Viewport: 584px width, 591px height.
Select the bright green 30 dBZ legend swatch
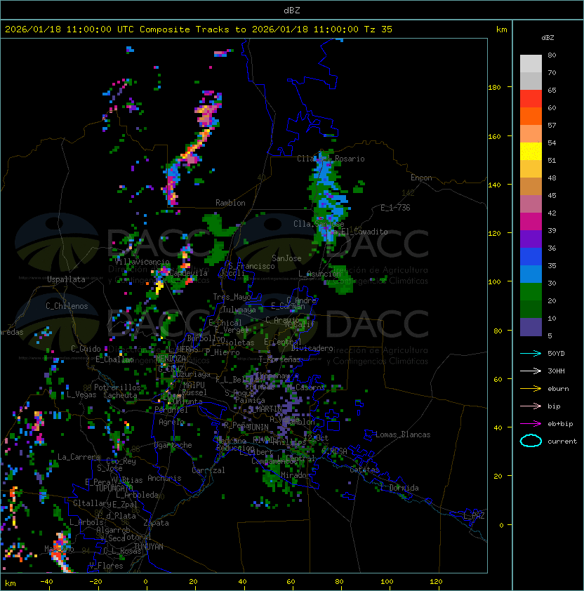(531, 292)
